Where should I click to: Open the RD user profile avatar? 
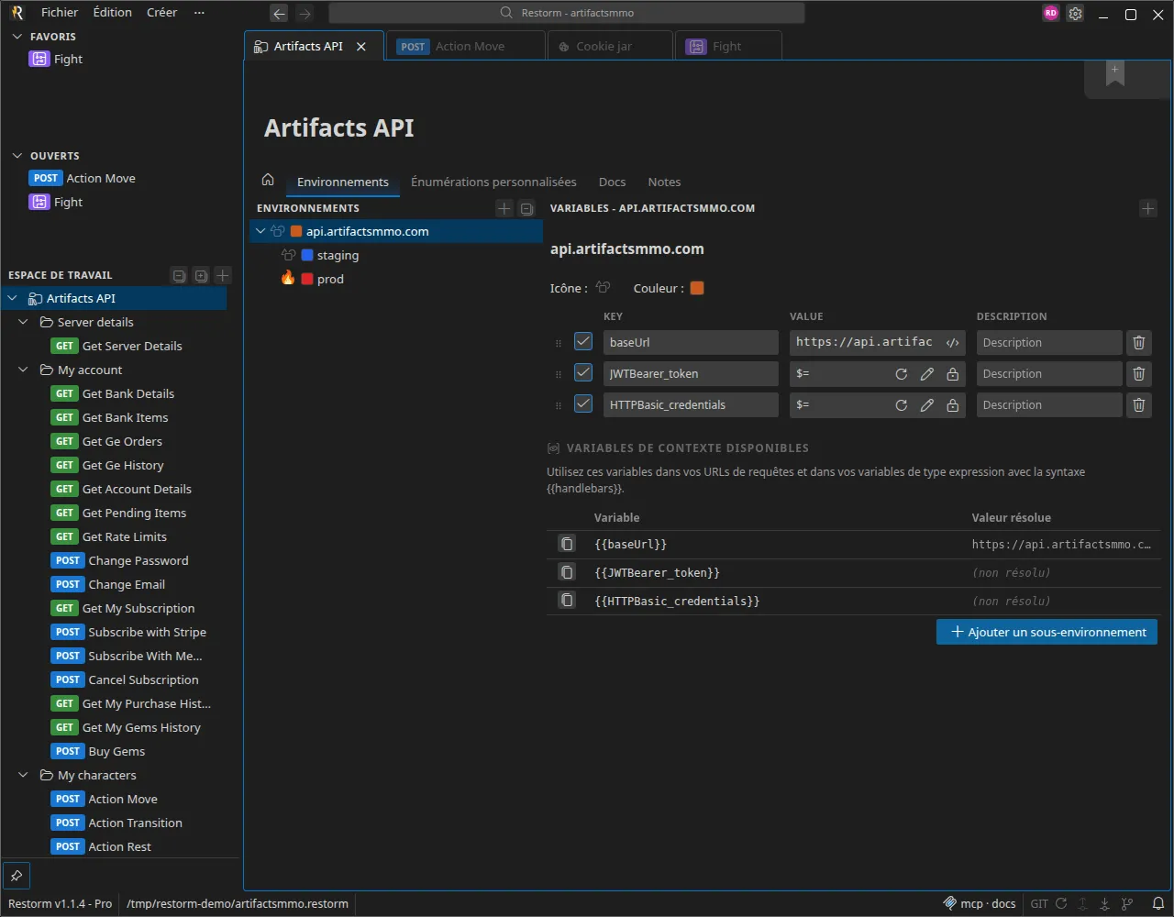click(1051, 14)
